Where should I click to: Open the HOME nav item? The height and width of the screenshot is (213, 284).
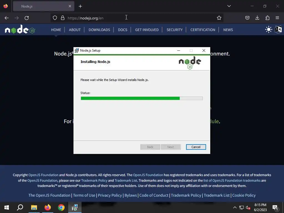click(56, 30)
